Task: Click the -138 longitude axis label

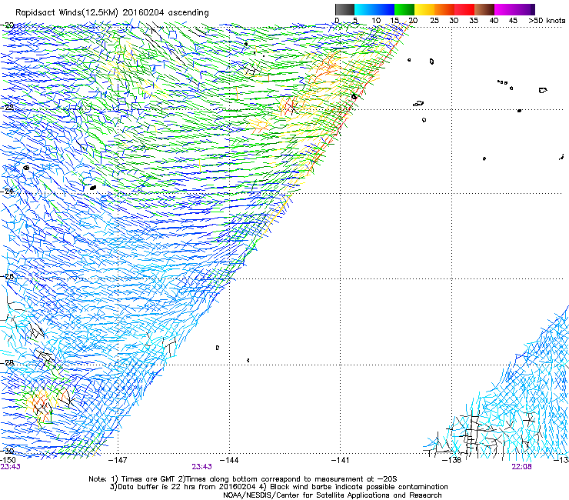Action: (451, 460)
